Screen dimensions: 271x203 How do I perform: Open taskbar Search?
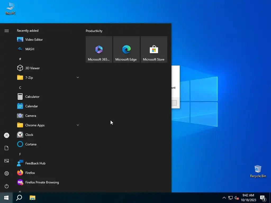tap(19, 198)
